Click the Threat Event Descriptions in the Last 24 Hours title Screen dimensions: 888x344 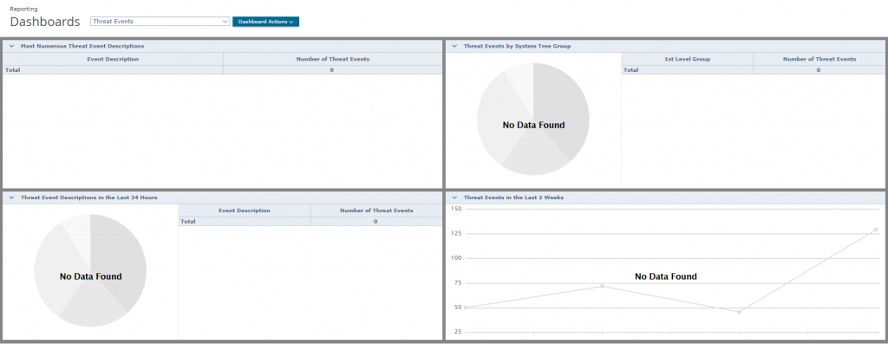[89, 198]
